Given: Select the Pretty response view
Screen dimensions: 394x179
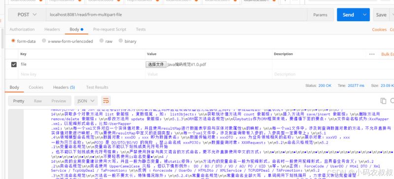Looking at the screenshot, I should [19, 101].
